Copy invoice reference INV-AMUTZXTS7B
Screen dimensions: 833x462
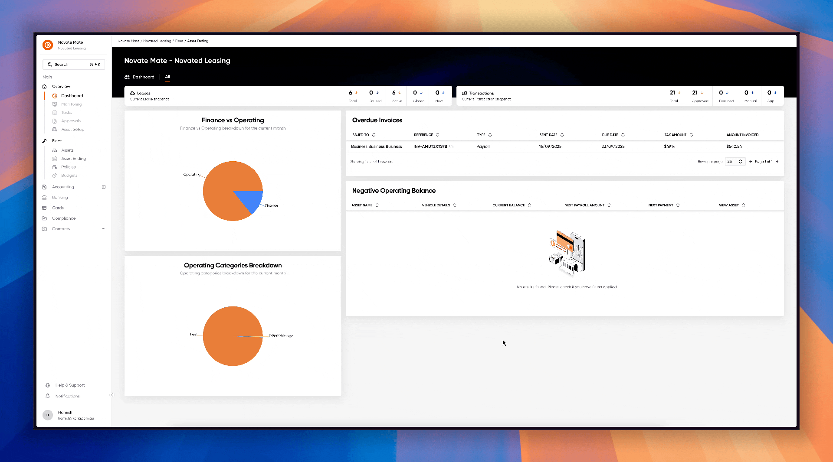click(x=451, y=146)
